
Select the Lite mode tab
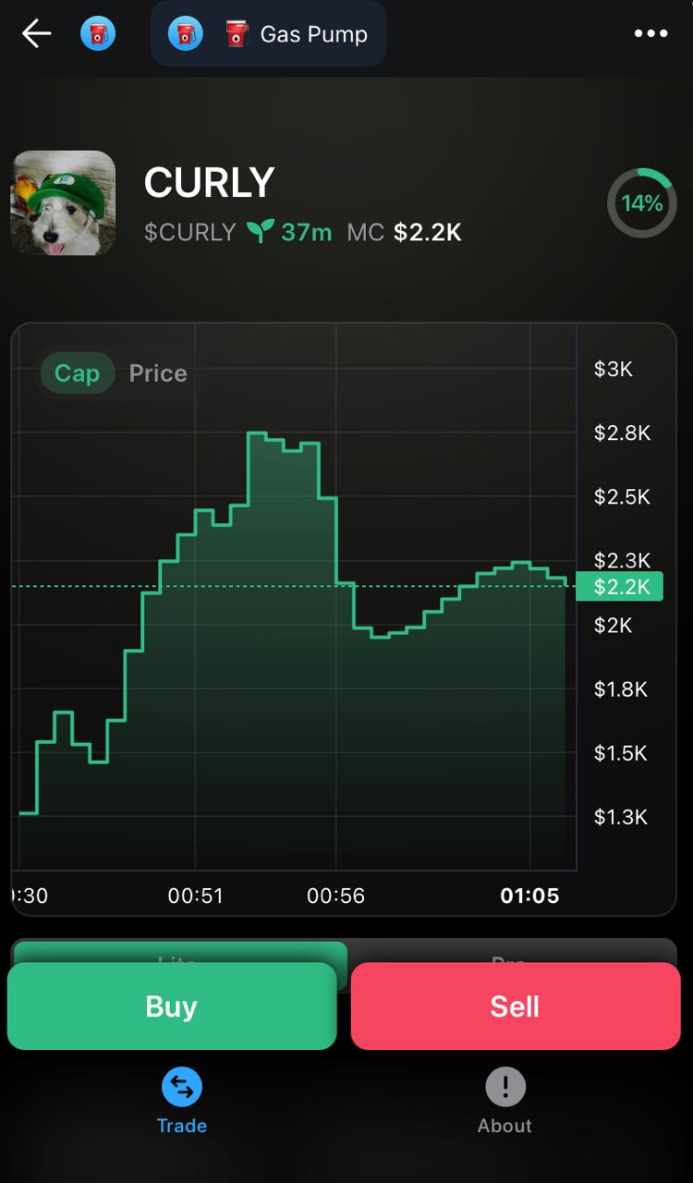(x=179, y=953)
